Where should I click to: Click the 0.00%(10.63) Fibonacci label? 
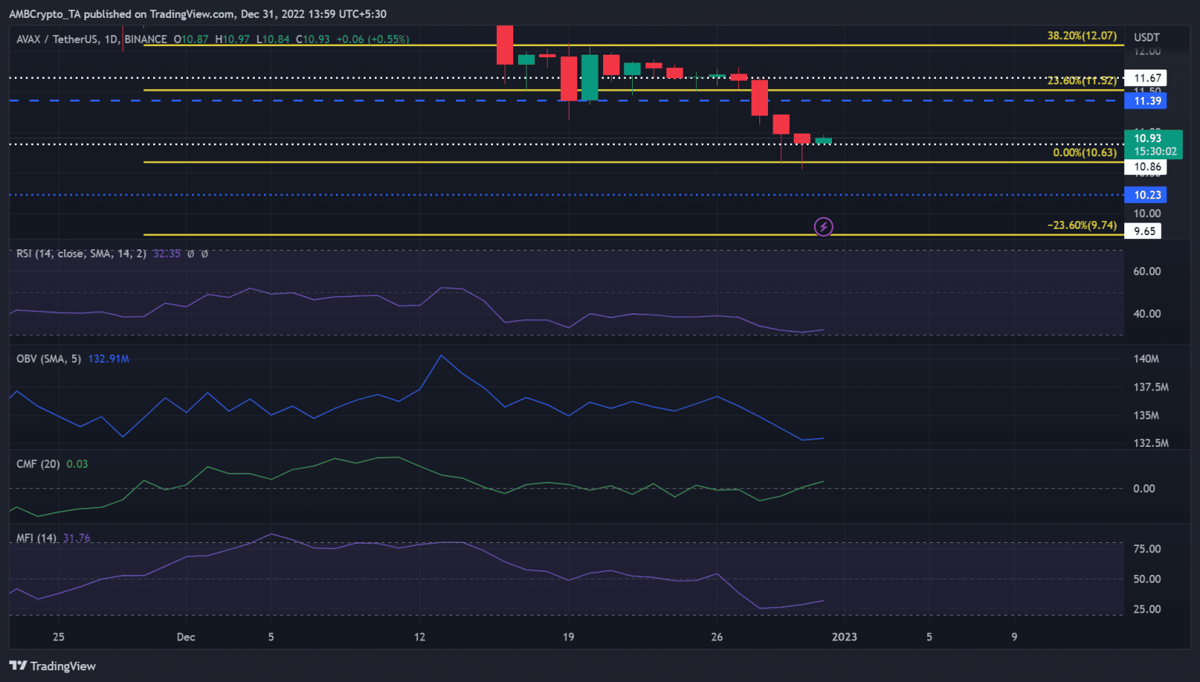pos(1085,152)
